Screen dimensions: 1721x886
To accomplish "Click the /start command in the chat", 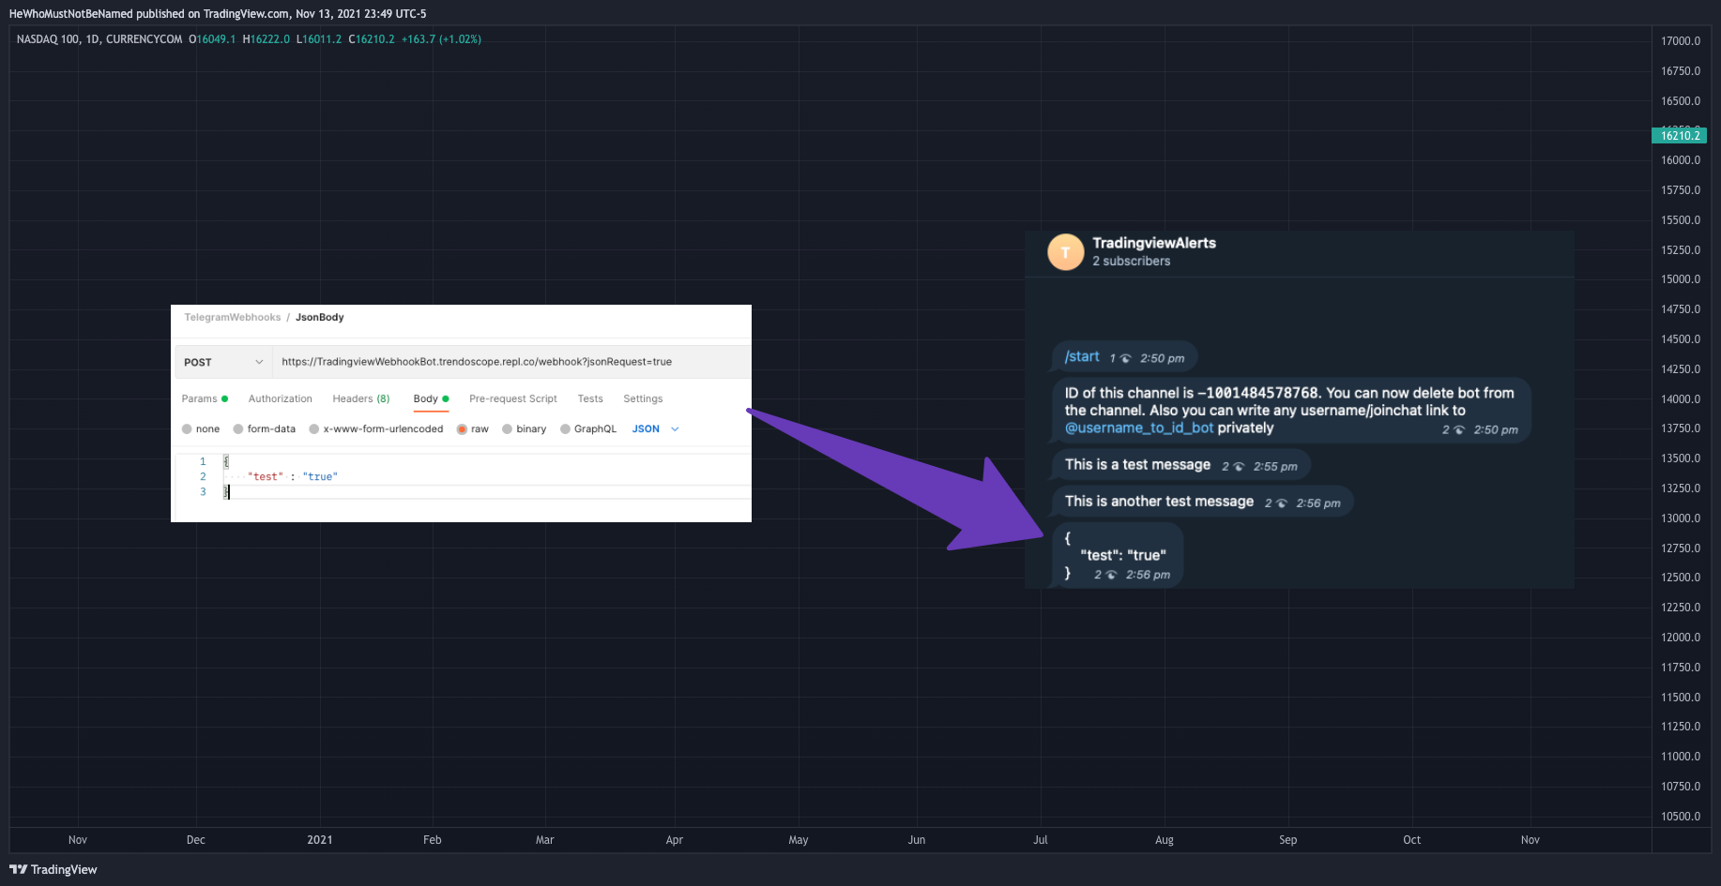I will pyautogui.click(x=1082, y=357).
